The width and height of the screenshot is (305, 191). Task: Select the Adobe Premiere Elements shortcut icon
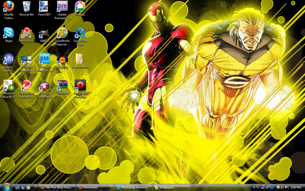[62, 10]
